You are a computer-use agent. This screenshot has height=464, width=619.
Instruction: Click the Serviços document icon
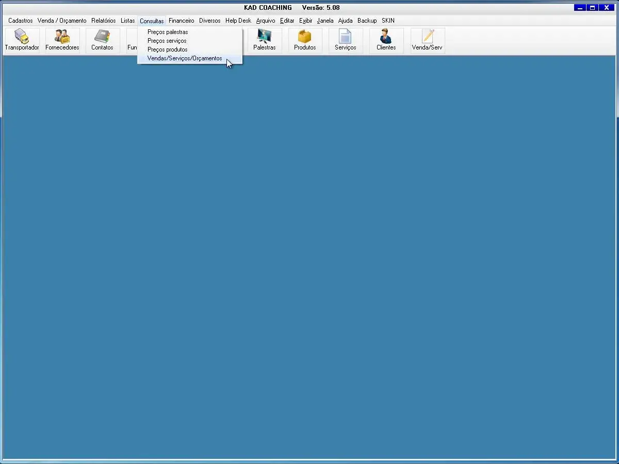345,40
